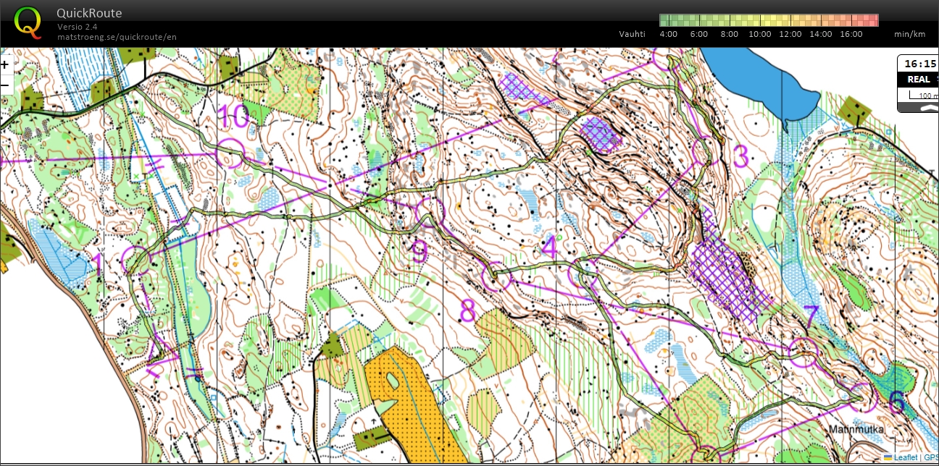
Task: Open the matstroeng.se/quickroute/en link
Action: pyautogui.click(x=117, y=37)
